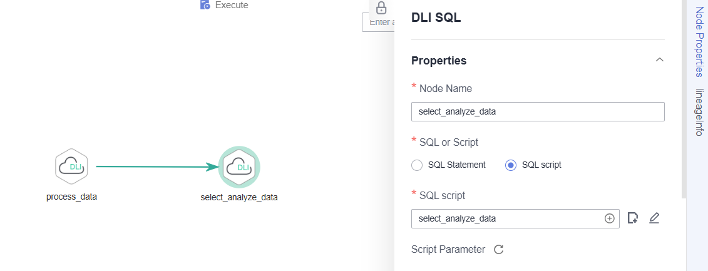This screenshot has width=708, height=271.
Task: Collapse the Properties section chevron
Action: coord(660,60)
